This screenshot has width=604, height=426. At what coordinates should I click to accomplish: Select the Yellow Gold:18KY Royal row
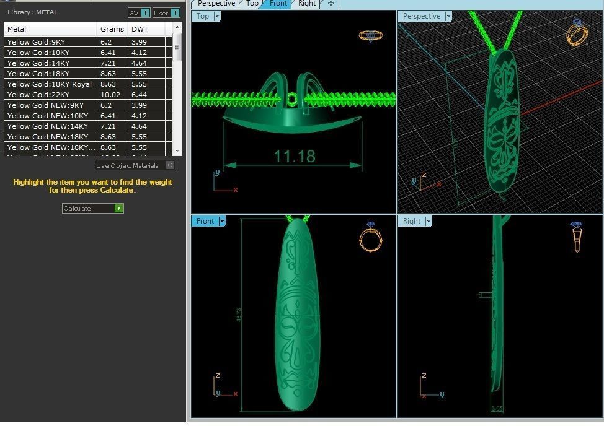(50, 84)
